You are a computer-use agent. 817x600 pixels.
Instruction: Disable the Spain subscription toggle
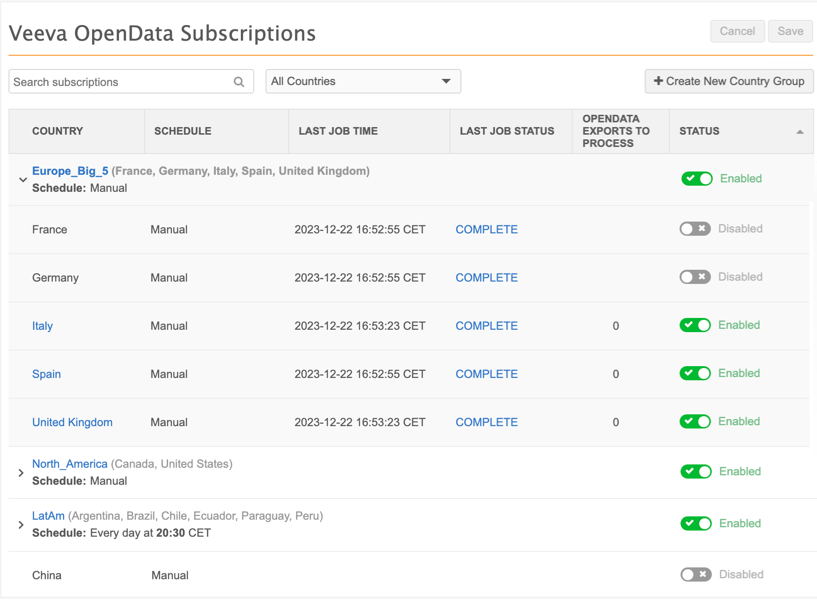point(695,374)
